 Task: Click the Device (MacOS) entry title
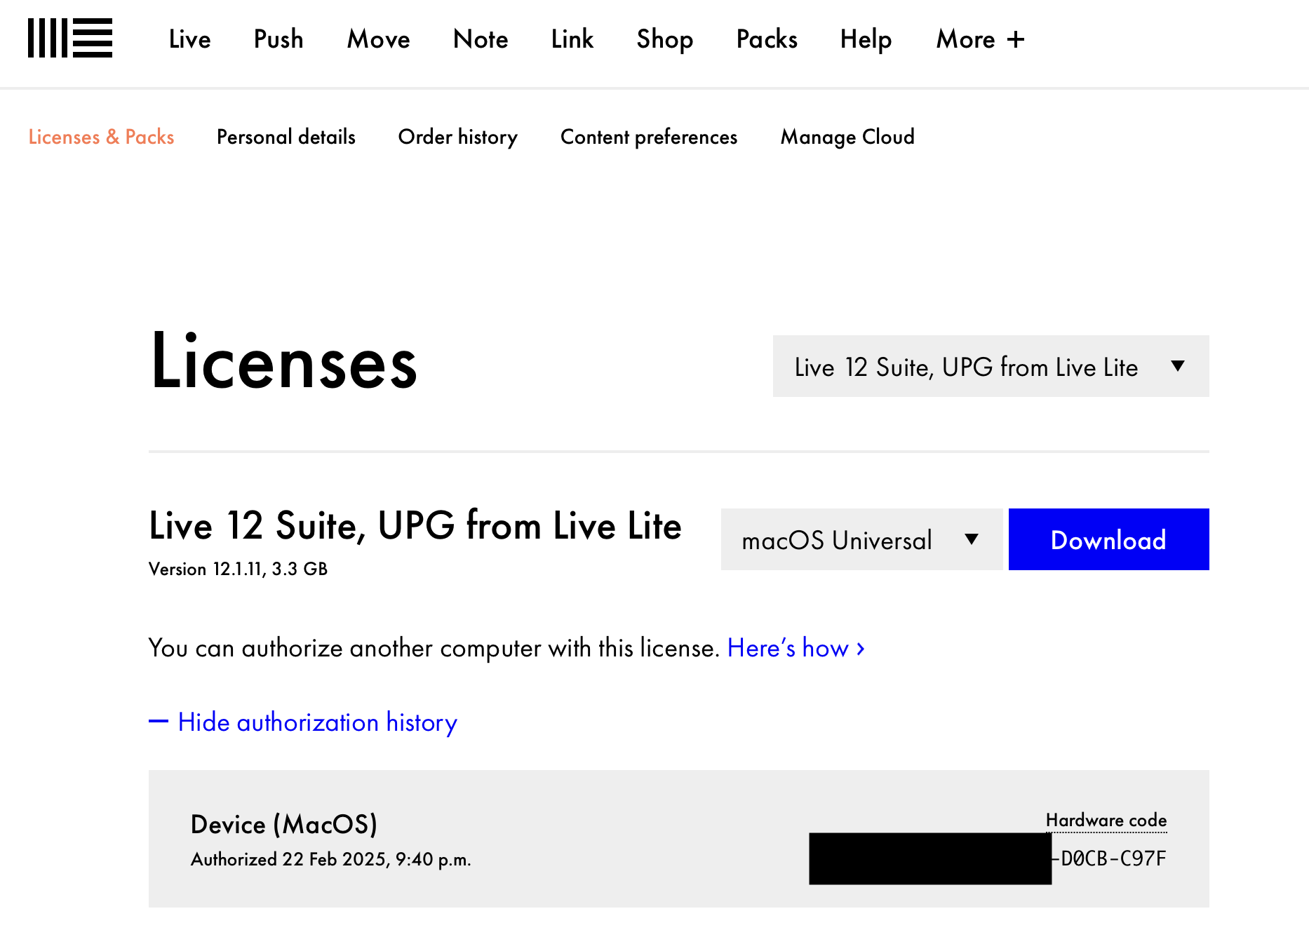(x=284, y=824)
